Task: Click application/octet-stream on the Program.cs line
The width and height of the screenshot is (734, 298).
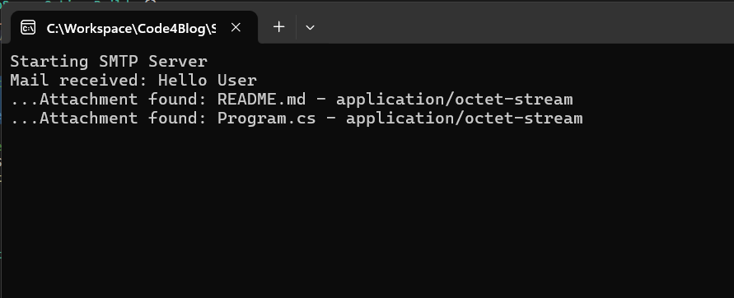Action: click(x=465, y=119)
